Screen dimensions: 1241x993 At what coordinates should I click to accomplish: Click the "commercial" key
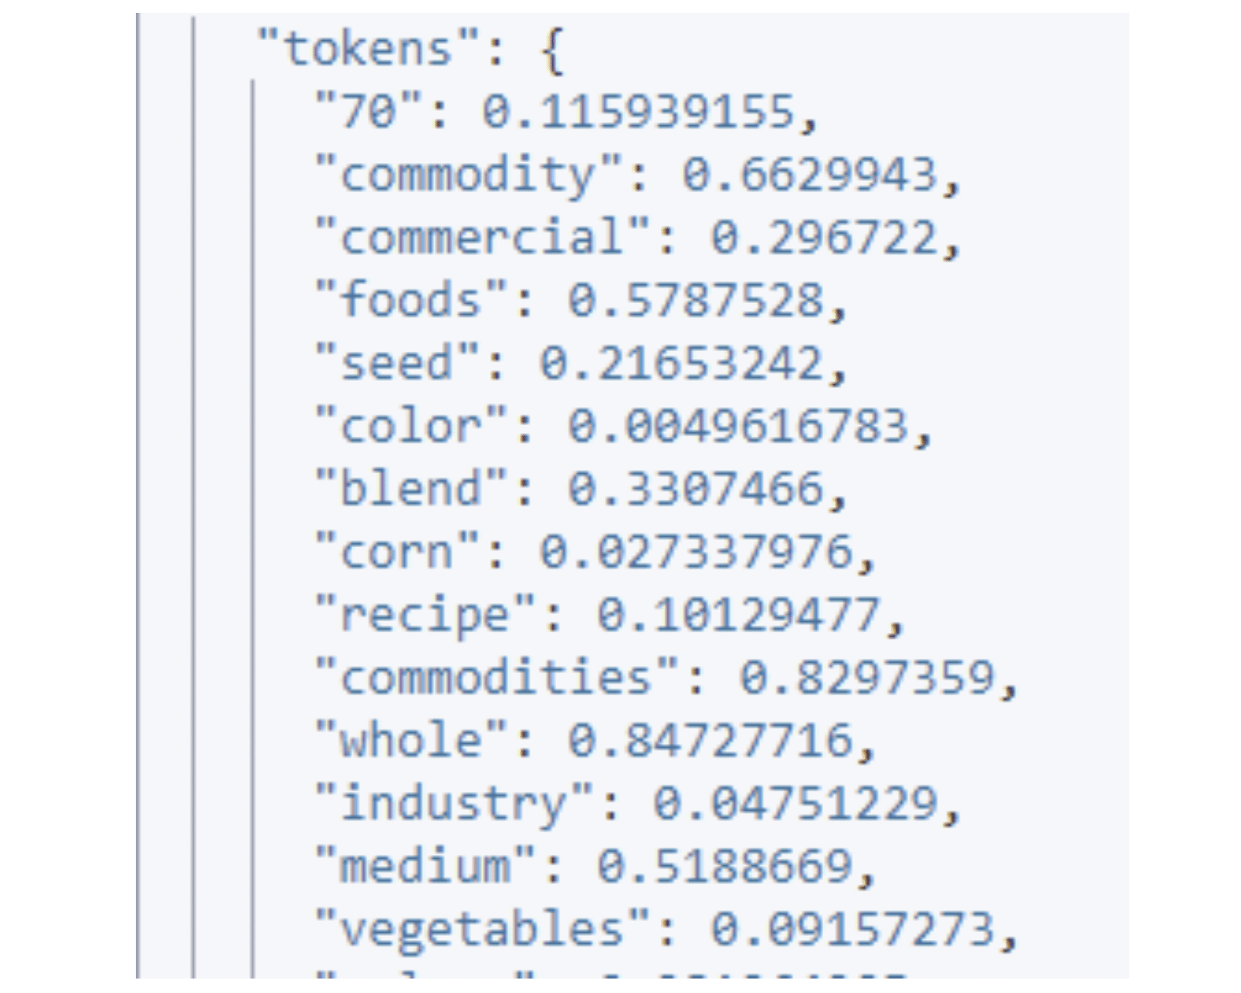482,237
